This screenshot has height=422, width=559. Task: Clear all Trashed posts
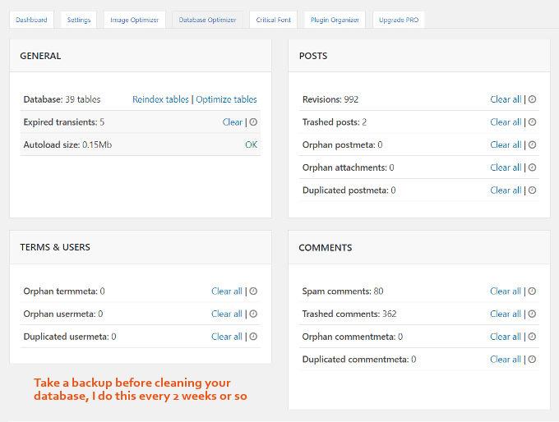[506, 122]
